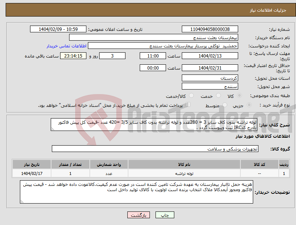Click the گروه کالا field
This screenshot has width=296, height=225.
pos(155,149)
